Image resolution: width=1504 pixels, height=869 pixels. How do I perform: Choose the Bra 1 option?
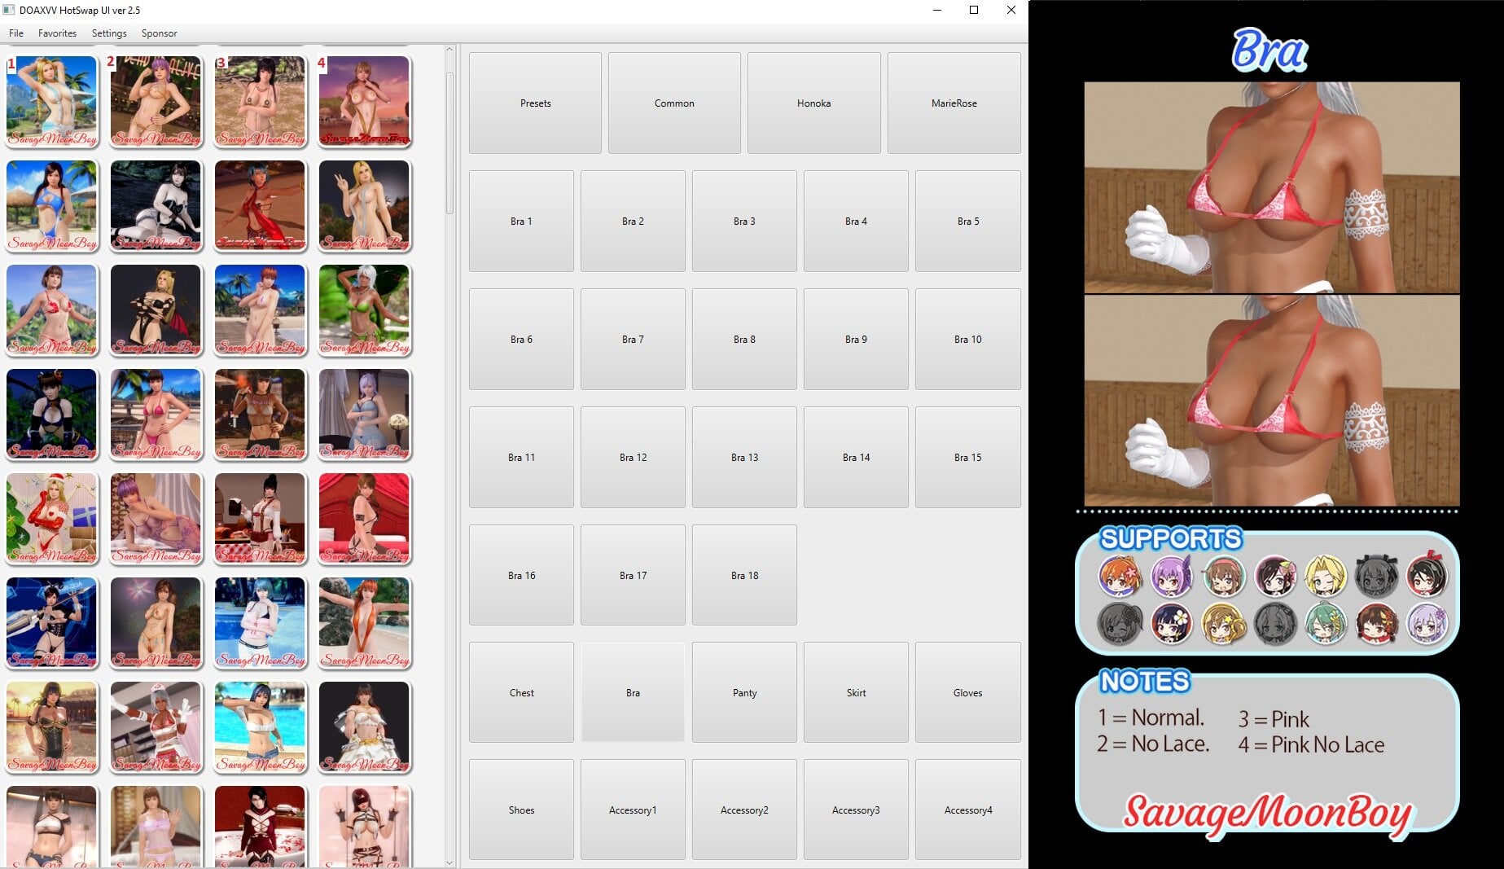click(x=521, y=221)
